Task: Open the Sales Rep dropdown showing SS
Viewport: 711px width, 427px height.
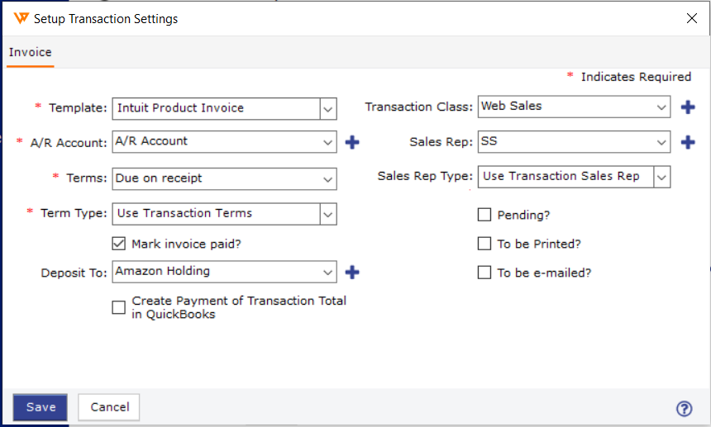Action: (x=574, y=142)
